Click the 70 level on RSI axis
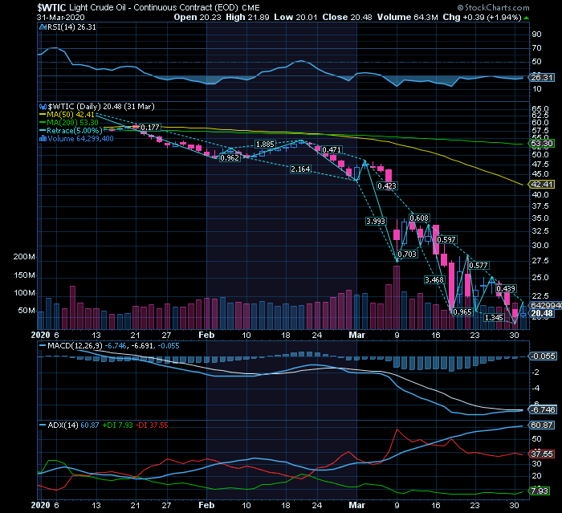The image size is (562, 513). (x=537, y=48)
